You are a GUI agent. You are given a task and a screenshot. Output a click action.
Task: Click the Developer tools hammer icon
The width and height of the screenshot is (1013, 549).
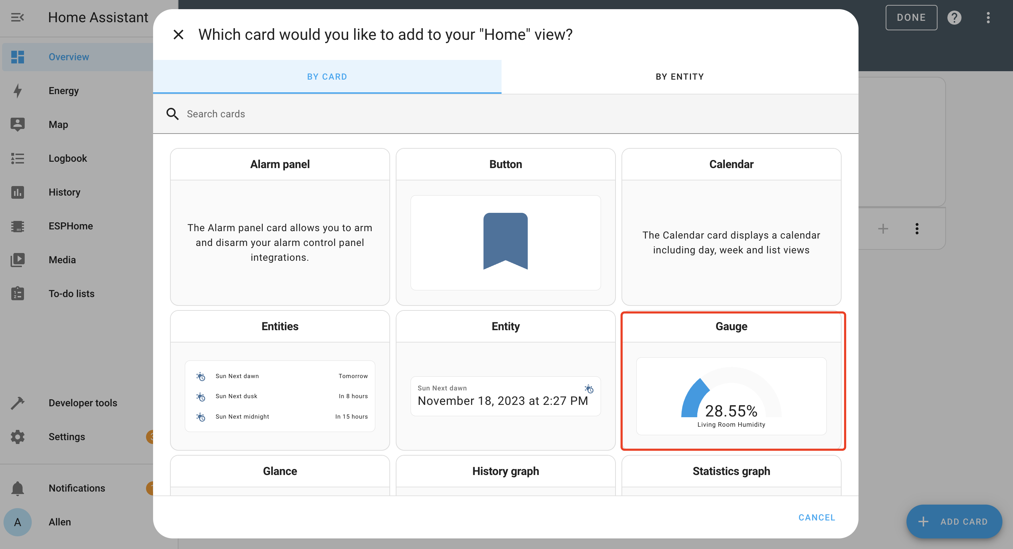pos(17,403)
